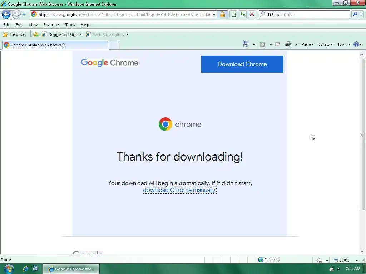Click the 100% zoom level button

click(342, 260)
